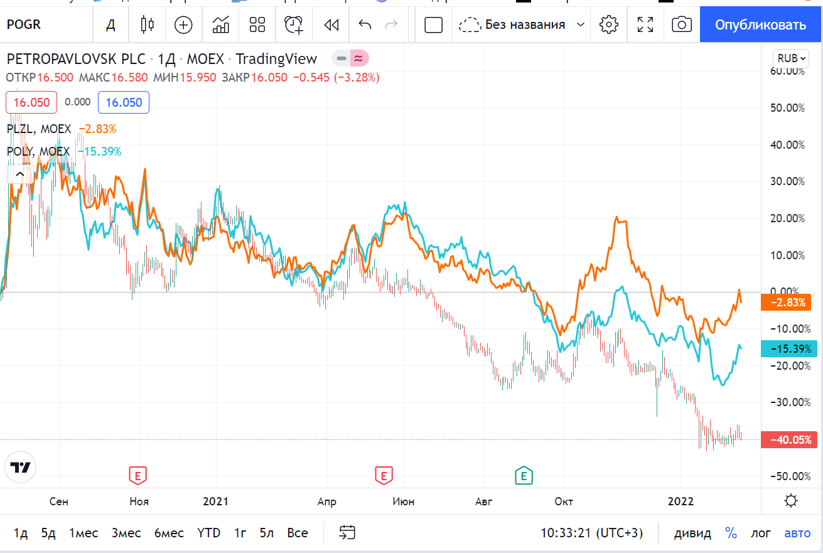Enter fullscreen mode
Viewport: 823px width, 553px height.
[645, 24]
